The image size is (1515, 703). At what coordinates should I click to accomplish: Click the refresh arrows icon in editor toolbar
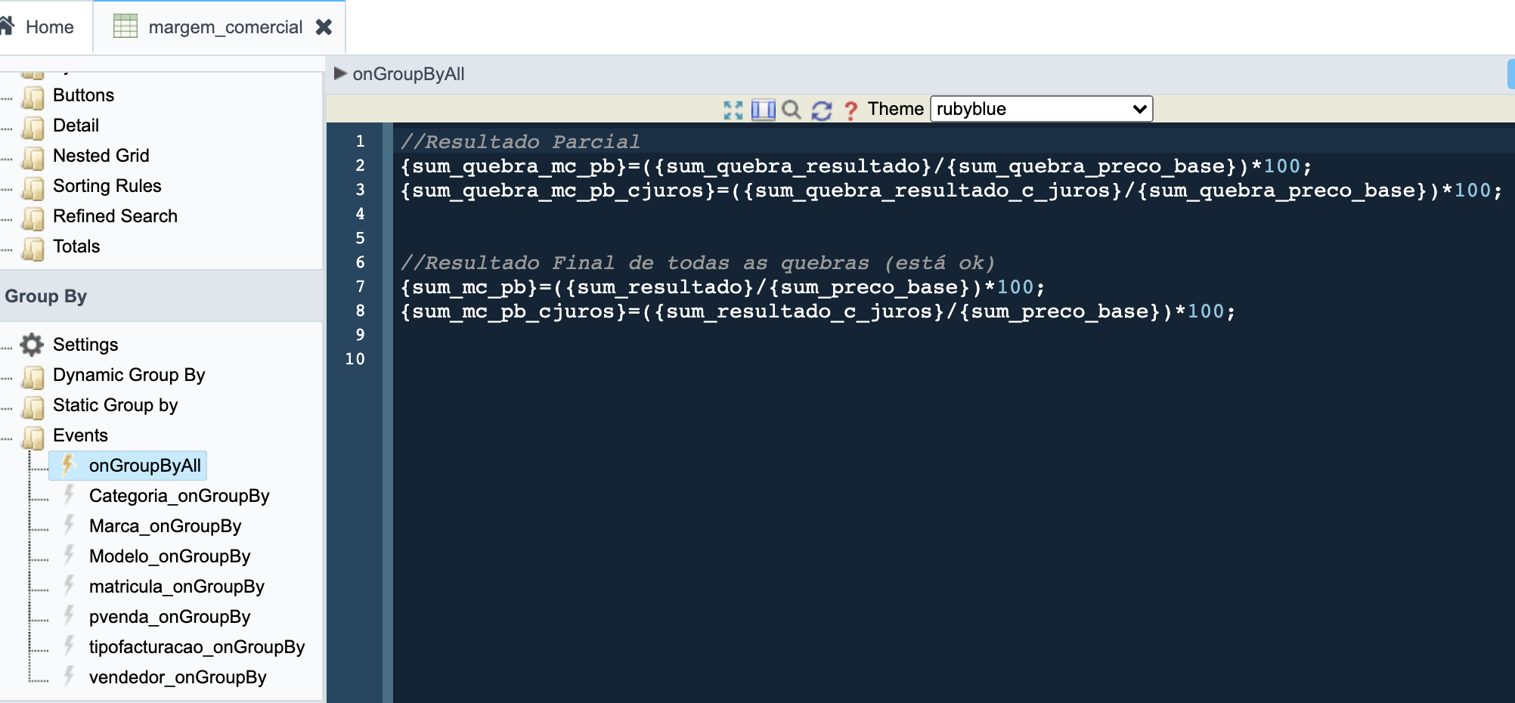(x=821, y=110)
